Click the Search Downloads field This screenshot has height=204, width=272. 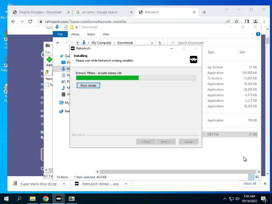(x=212, y=43)
